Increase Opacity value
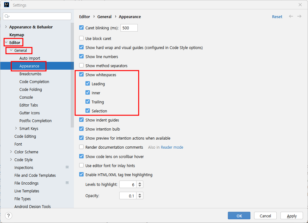 click(x=140, y=194)
